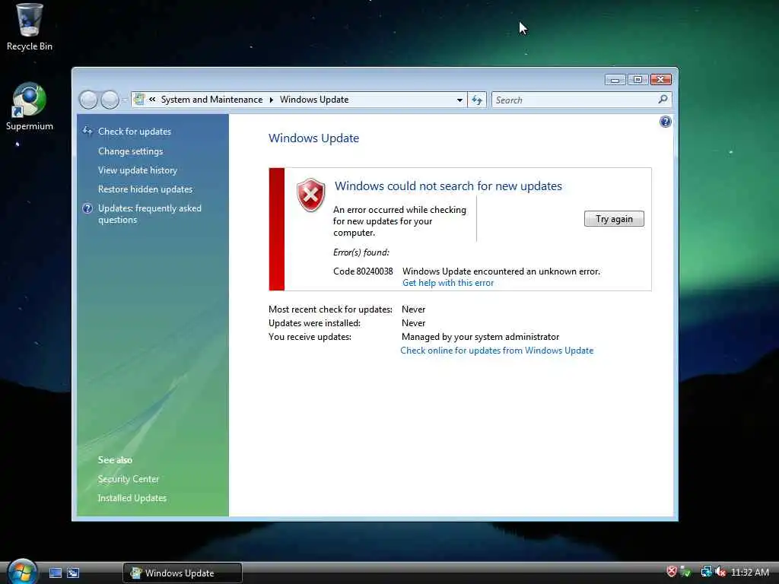Image resolution: width=779 pixels, height=584 pixels.
Task: Click the Forward navigation arrow button
Action: (110, 100)
